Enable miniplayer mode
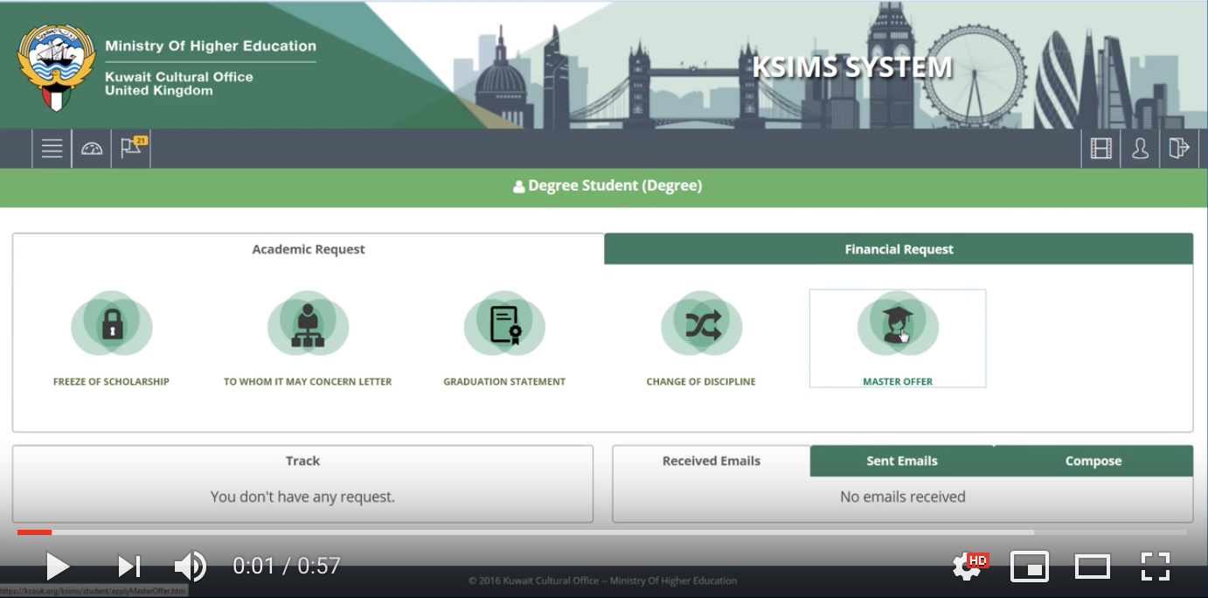This screenshot has width=1208, height=598. point(1030,567)
